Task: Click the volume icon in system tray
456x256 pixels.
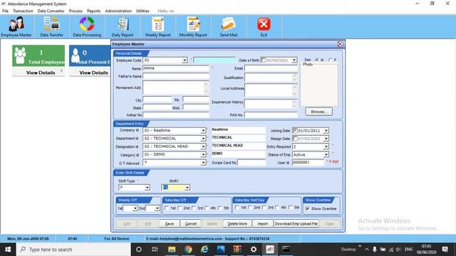Action: [398, 250]
